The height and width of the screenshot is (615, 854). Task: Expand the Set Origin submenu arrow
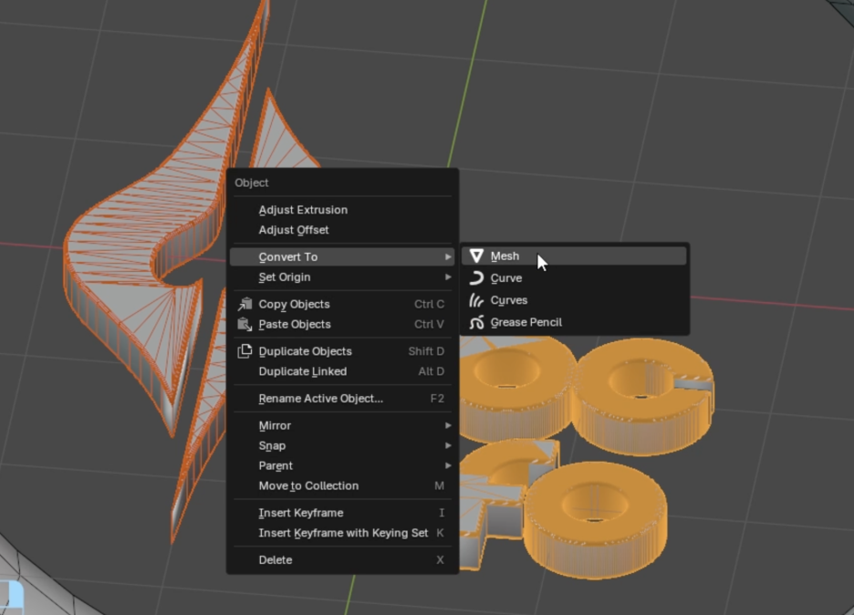tap(448, 276)
